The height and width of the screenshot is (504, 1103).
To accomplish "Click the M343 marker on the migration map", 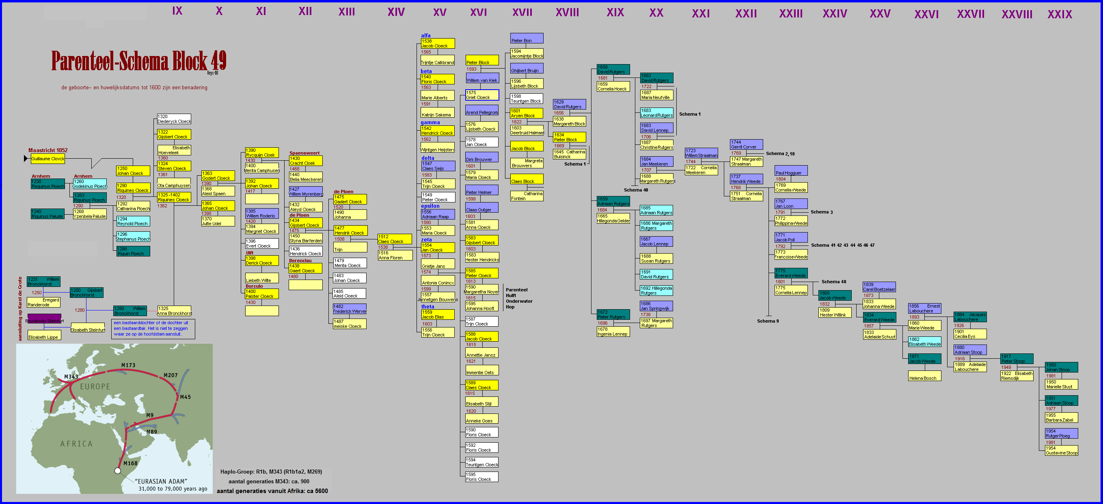I will tap(71, 377).
